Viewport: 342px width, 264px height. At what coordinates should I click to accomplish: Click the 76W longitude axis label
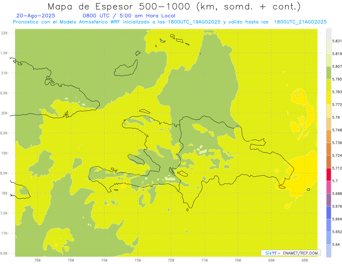point(37,260)
